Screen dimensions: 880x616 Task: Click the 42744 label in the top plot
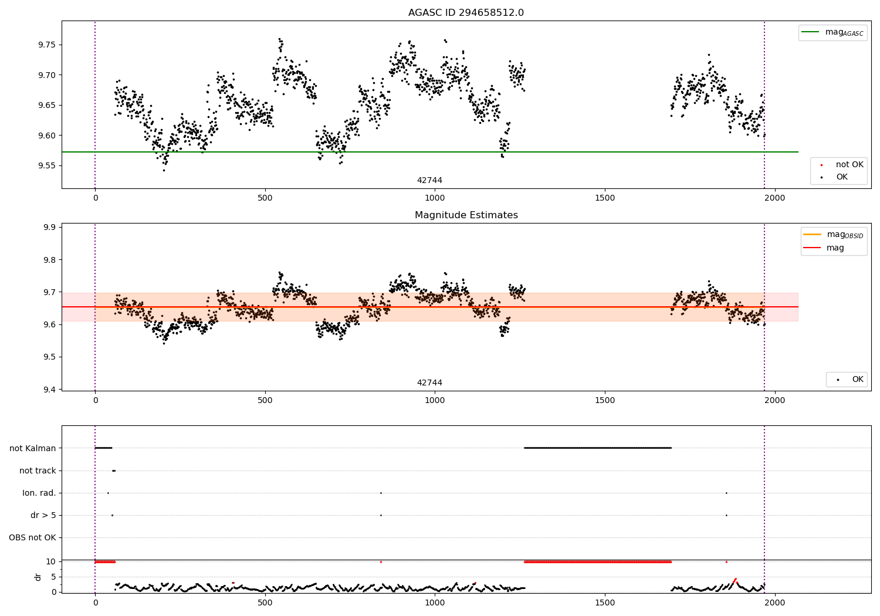[429, 181]
